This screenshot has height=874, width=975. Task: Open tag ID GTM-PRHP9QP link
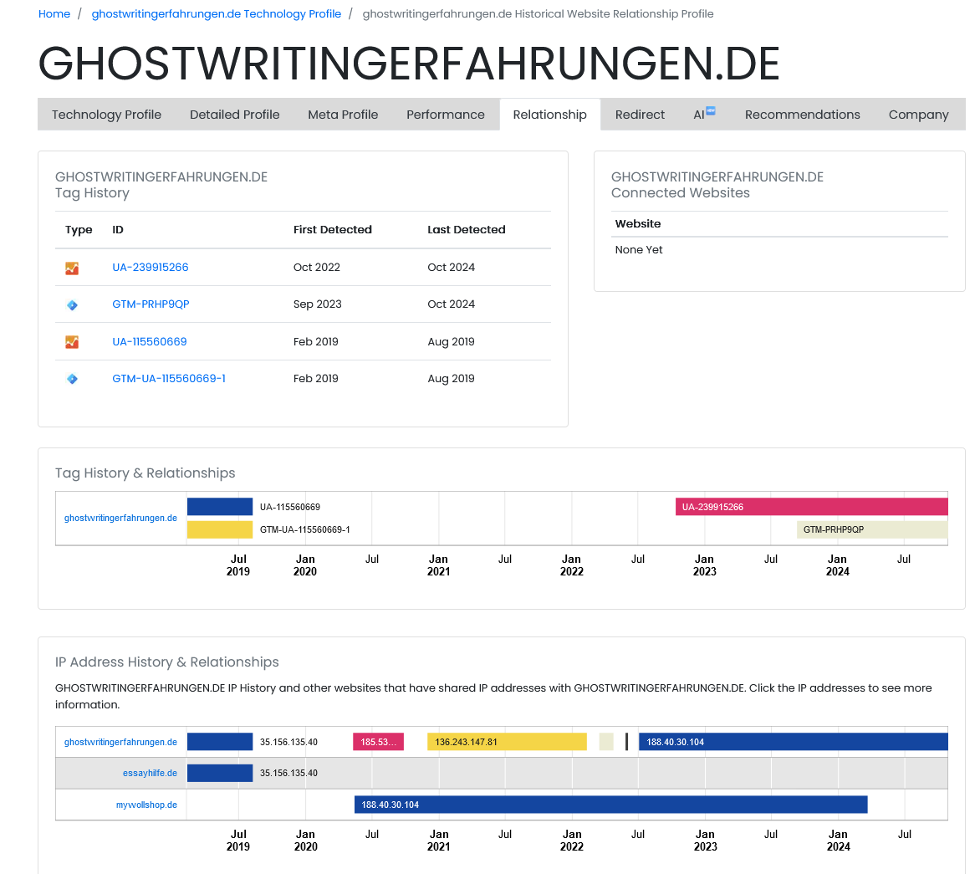pos(151,304)
